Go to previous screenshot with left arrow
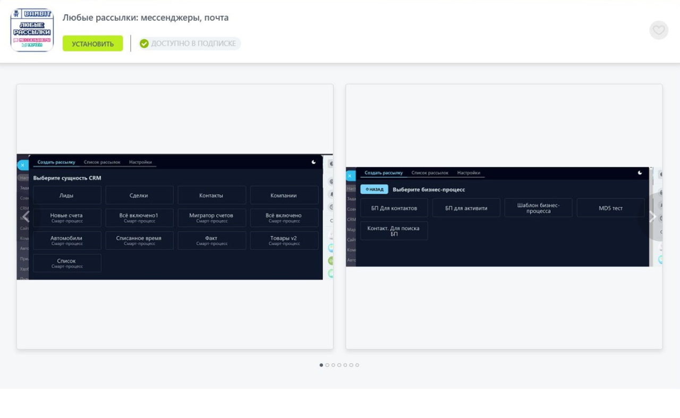The width and height of the screenshot is (680, 418). [26, 216]
